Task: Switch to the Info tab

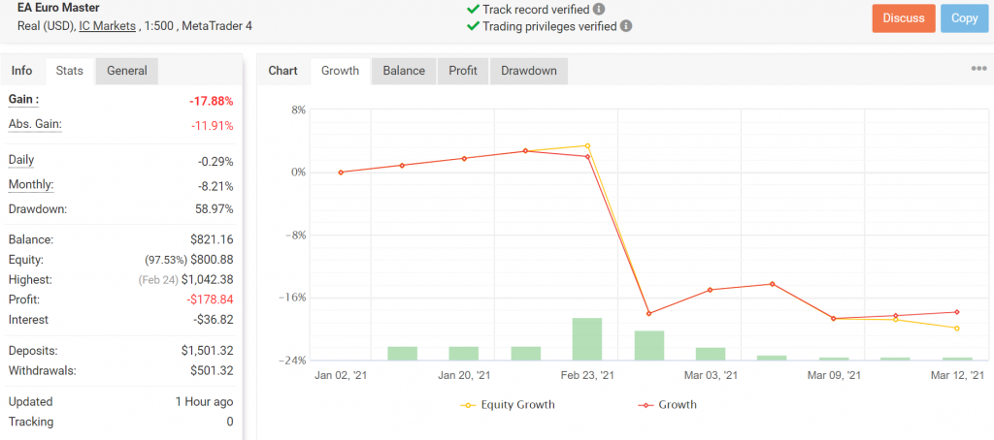Action: pos(21,71)
